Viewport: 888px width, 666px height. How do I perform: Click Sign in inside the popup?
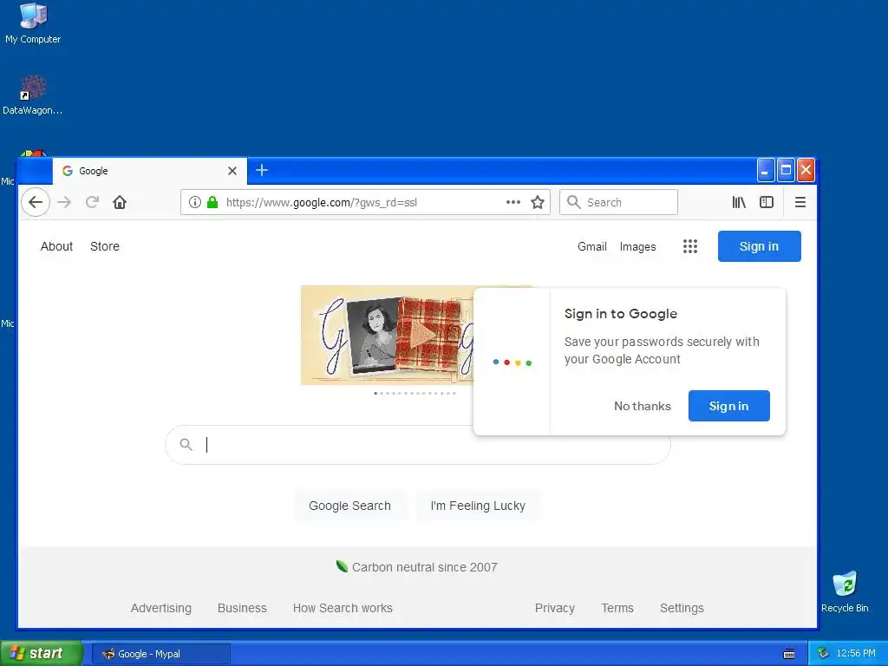tap(728, 406)
